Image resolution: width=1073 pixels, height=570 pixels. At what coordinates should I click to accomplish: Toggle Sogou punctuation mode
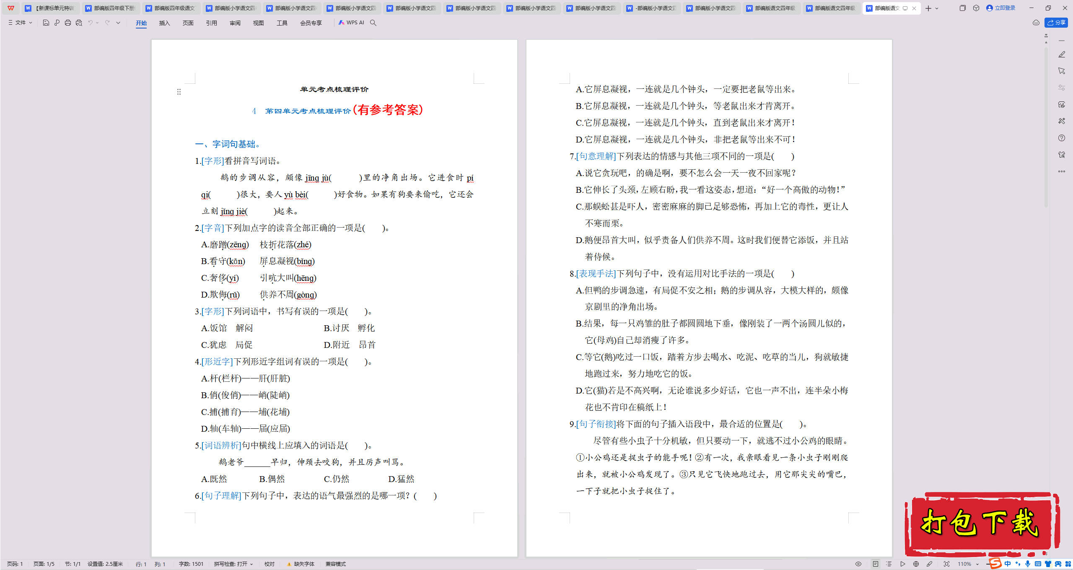1018,564
